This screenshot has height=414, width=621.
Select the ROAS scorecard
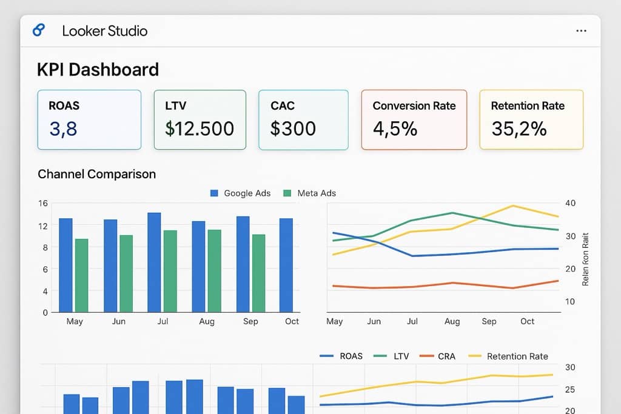pos(89,119)
